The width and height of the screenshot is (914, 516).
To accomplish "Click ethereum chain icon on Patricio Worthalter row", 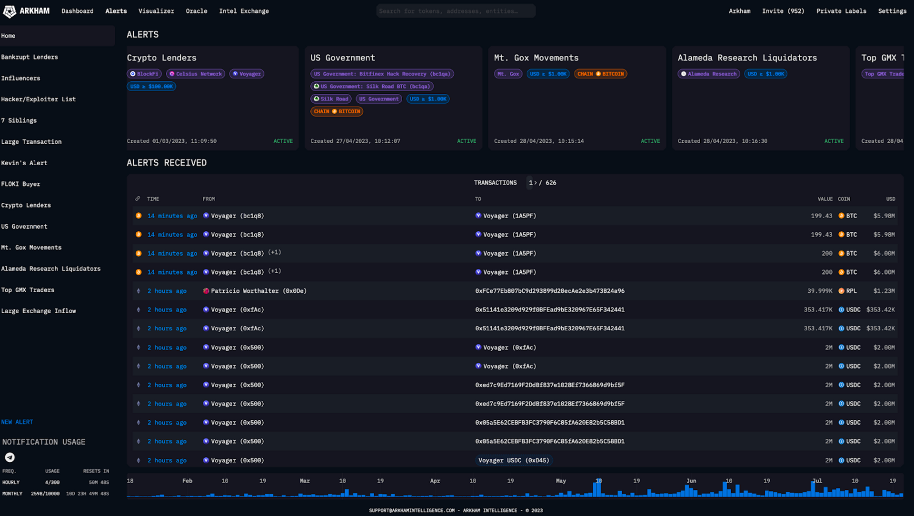I will click(x=139, y=291).
